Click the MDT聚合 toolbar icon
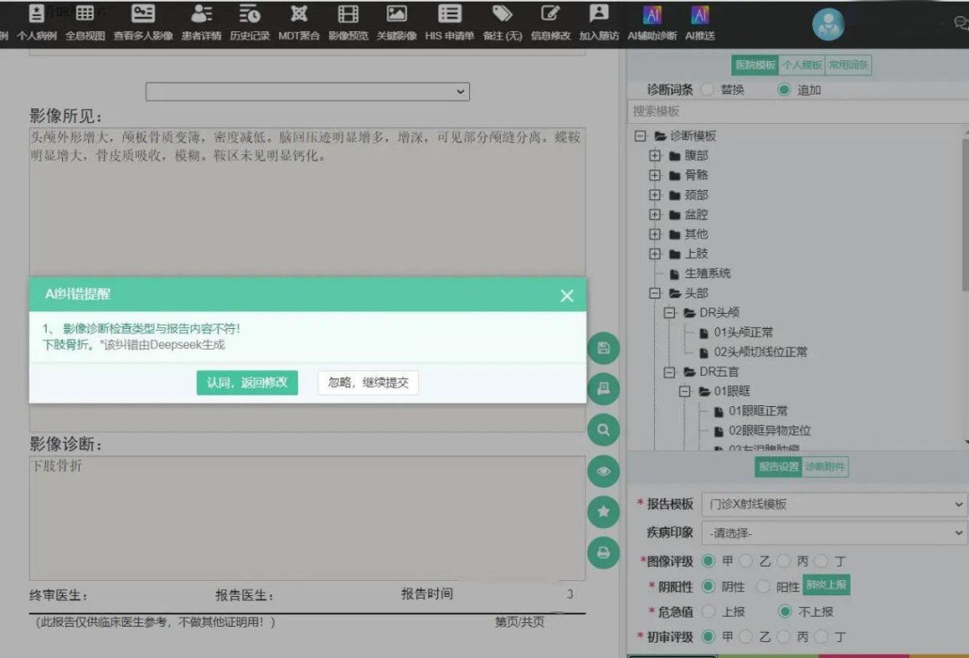Image resolution: width=969 pixels, height=658 pixels. click(299, 22)
